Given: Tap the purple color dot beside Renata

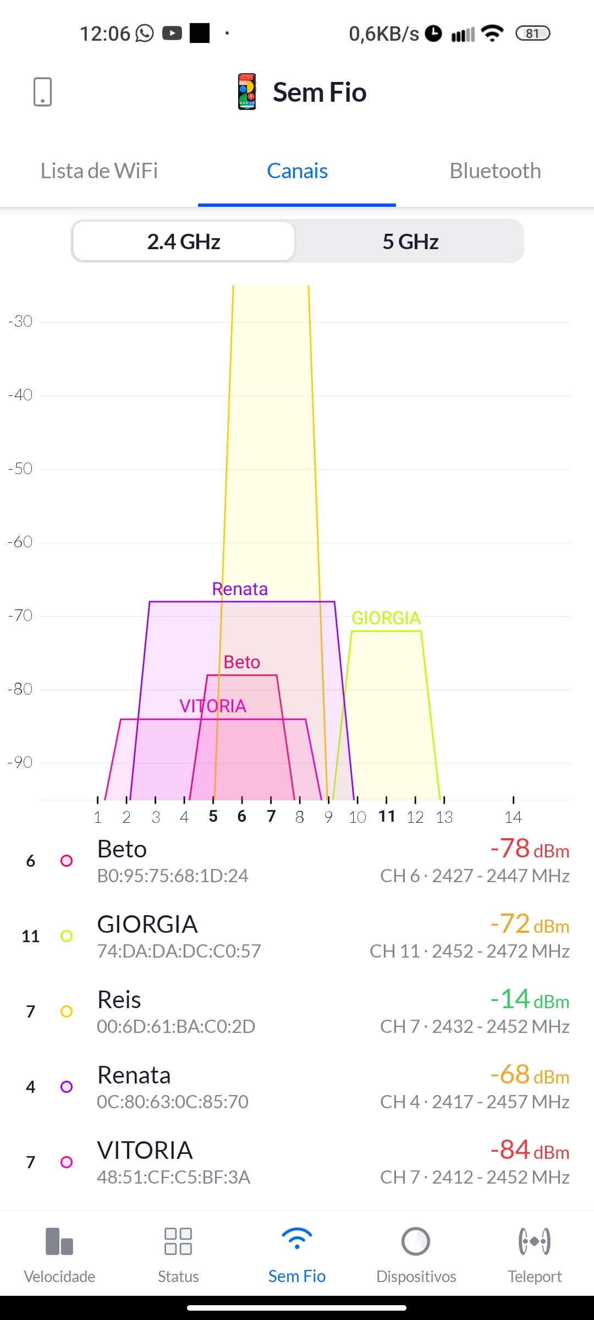Looking at the screenshot, I should (x=67, y=1087).
